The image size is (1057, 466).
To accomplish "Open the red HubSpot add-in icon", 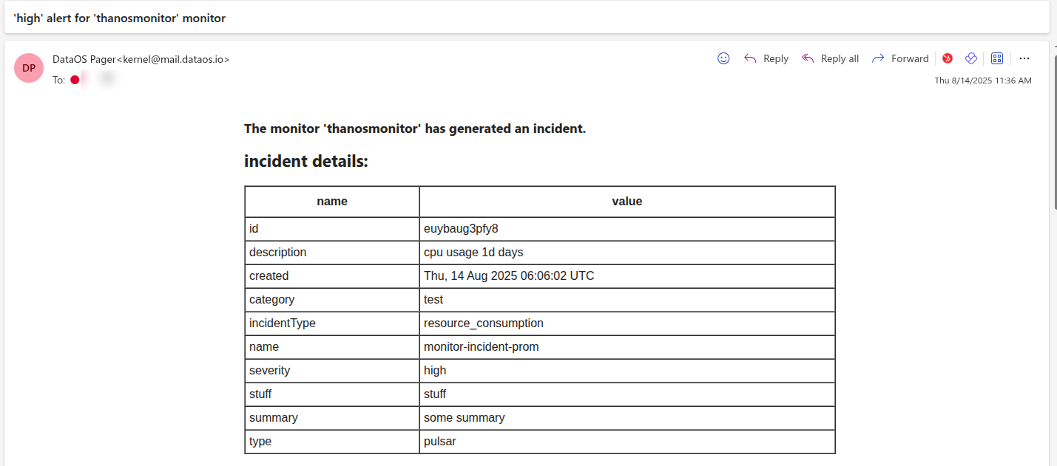I will coord(948,58).
